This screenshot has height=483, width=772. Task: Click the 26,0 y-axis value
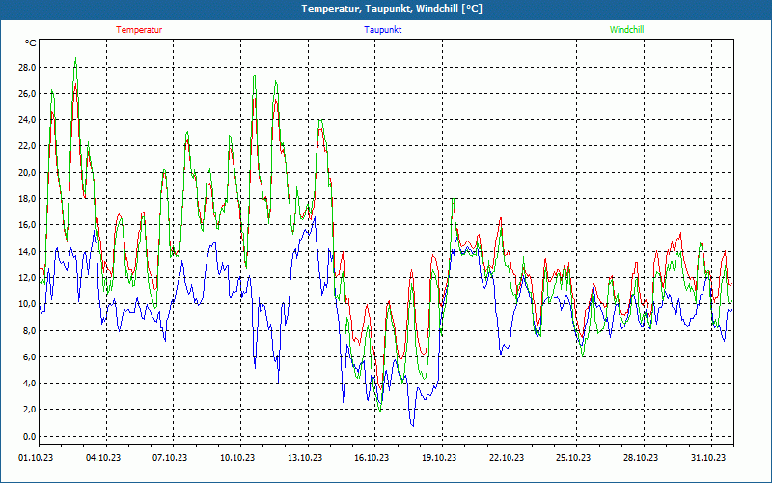tap(27, 93)
